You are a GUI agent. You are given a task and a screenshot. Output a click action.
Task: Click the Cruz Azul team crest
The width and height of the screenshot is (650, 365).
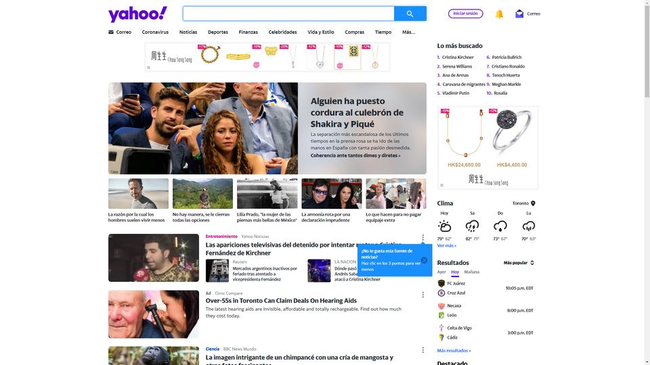pos(441,293)
